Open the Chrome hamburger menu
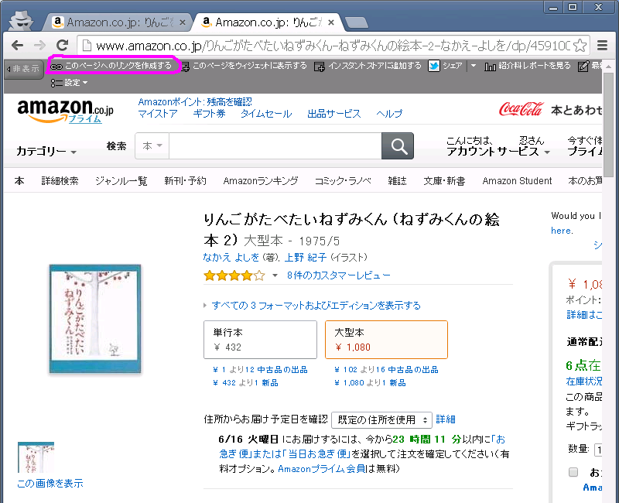This screenshot has width=619, height=503. point(602,46)
